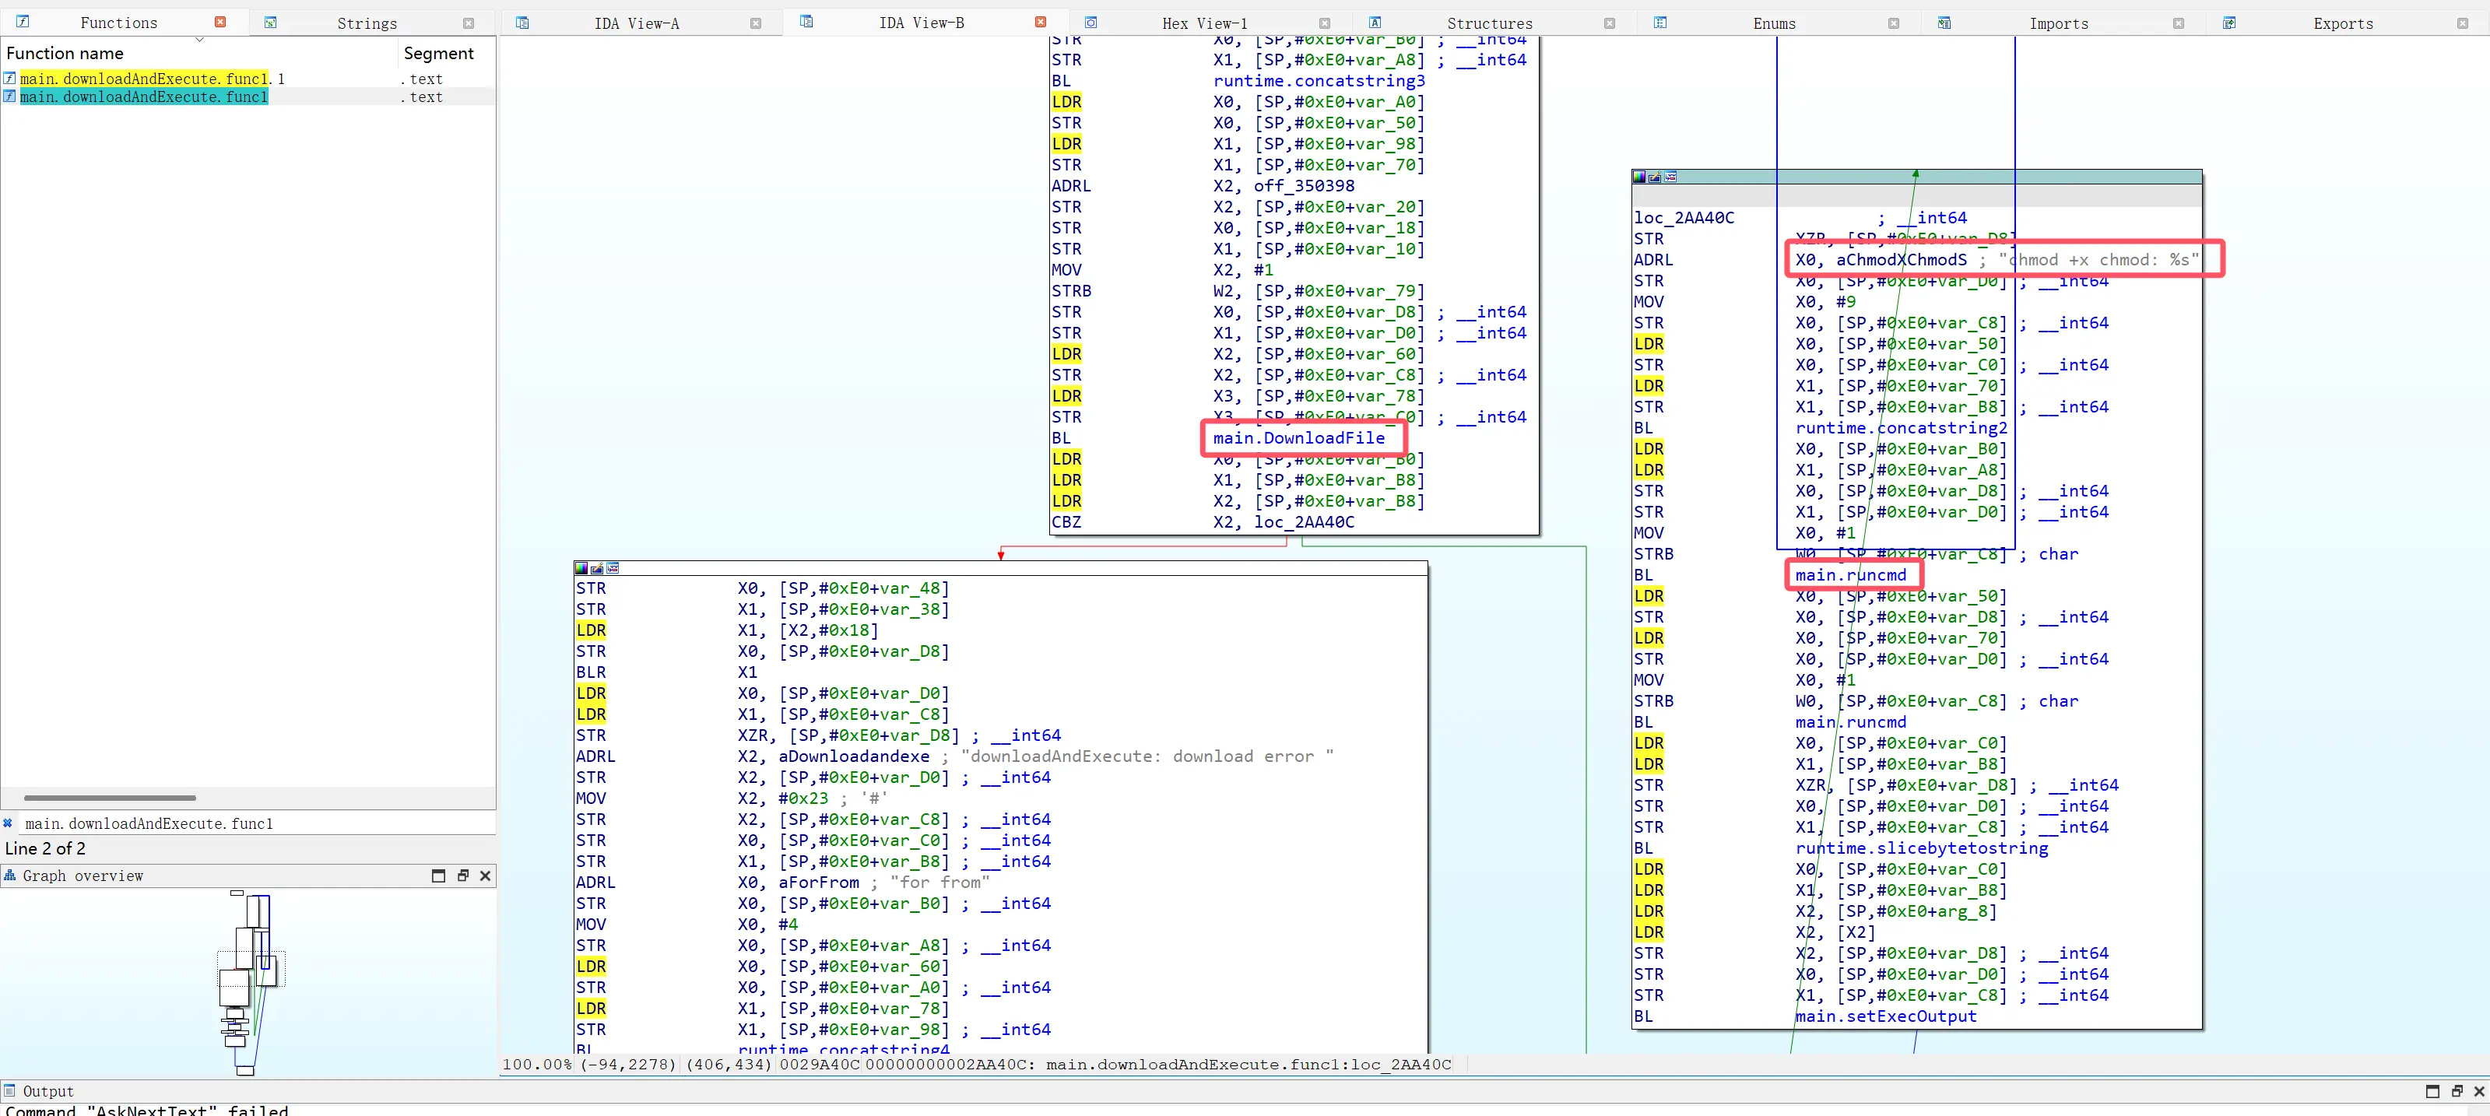Click color icon on loc_2AA40C node header
This screenshot has width=2490, height=1116.
pyautogui.click(x=1639, y=177)
